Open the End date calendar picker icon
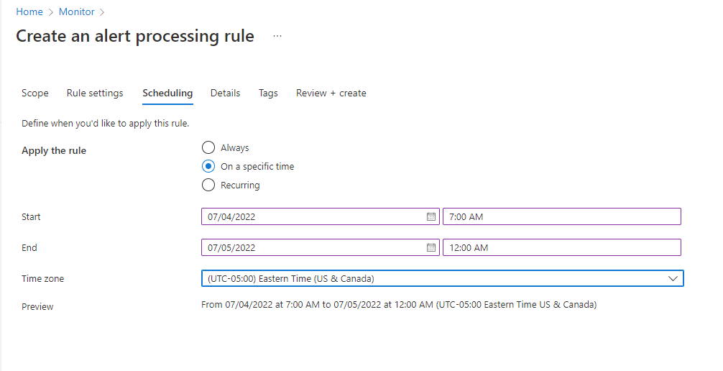This screenshot has width=723, height=371. point(431,247)
